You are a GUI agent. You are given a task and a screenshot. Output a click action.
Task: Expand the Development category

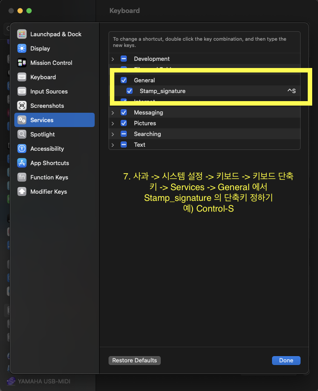(113, 59)
